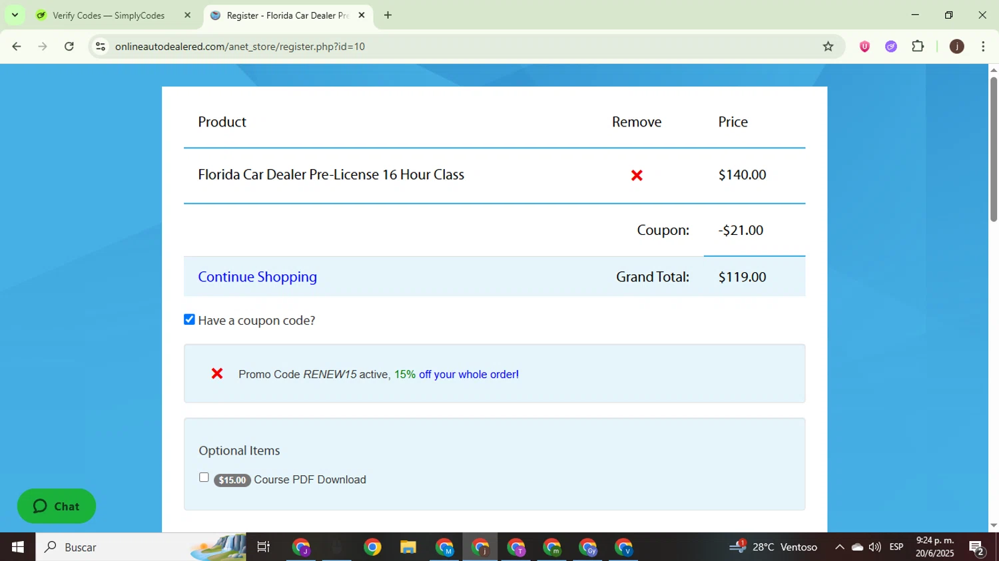Open the Chrome taskbar icon with T profile badge
999x561 pixels.
pos(516,547)
